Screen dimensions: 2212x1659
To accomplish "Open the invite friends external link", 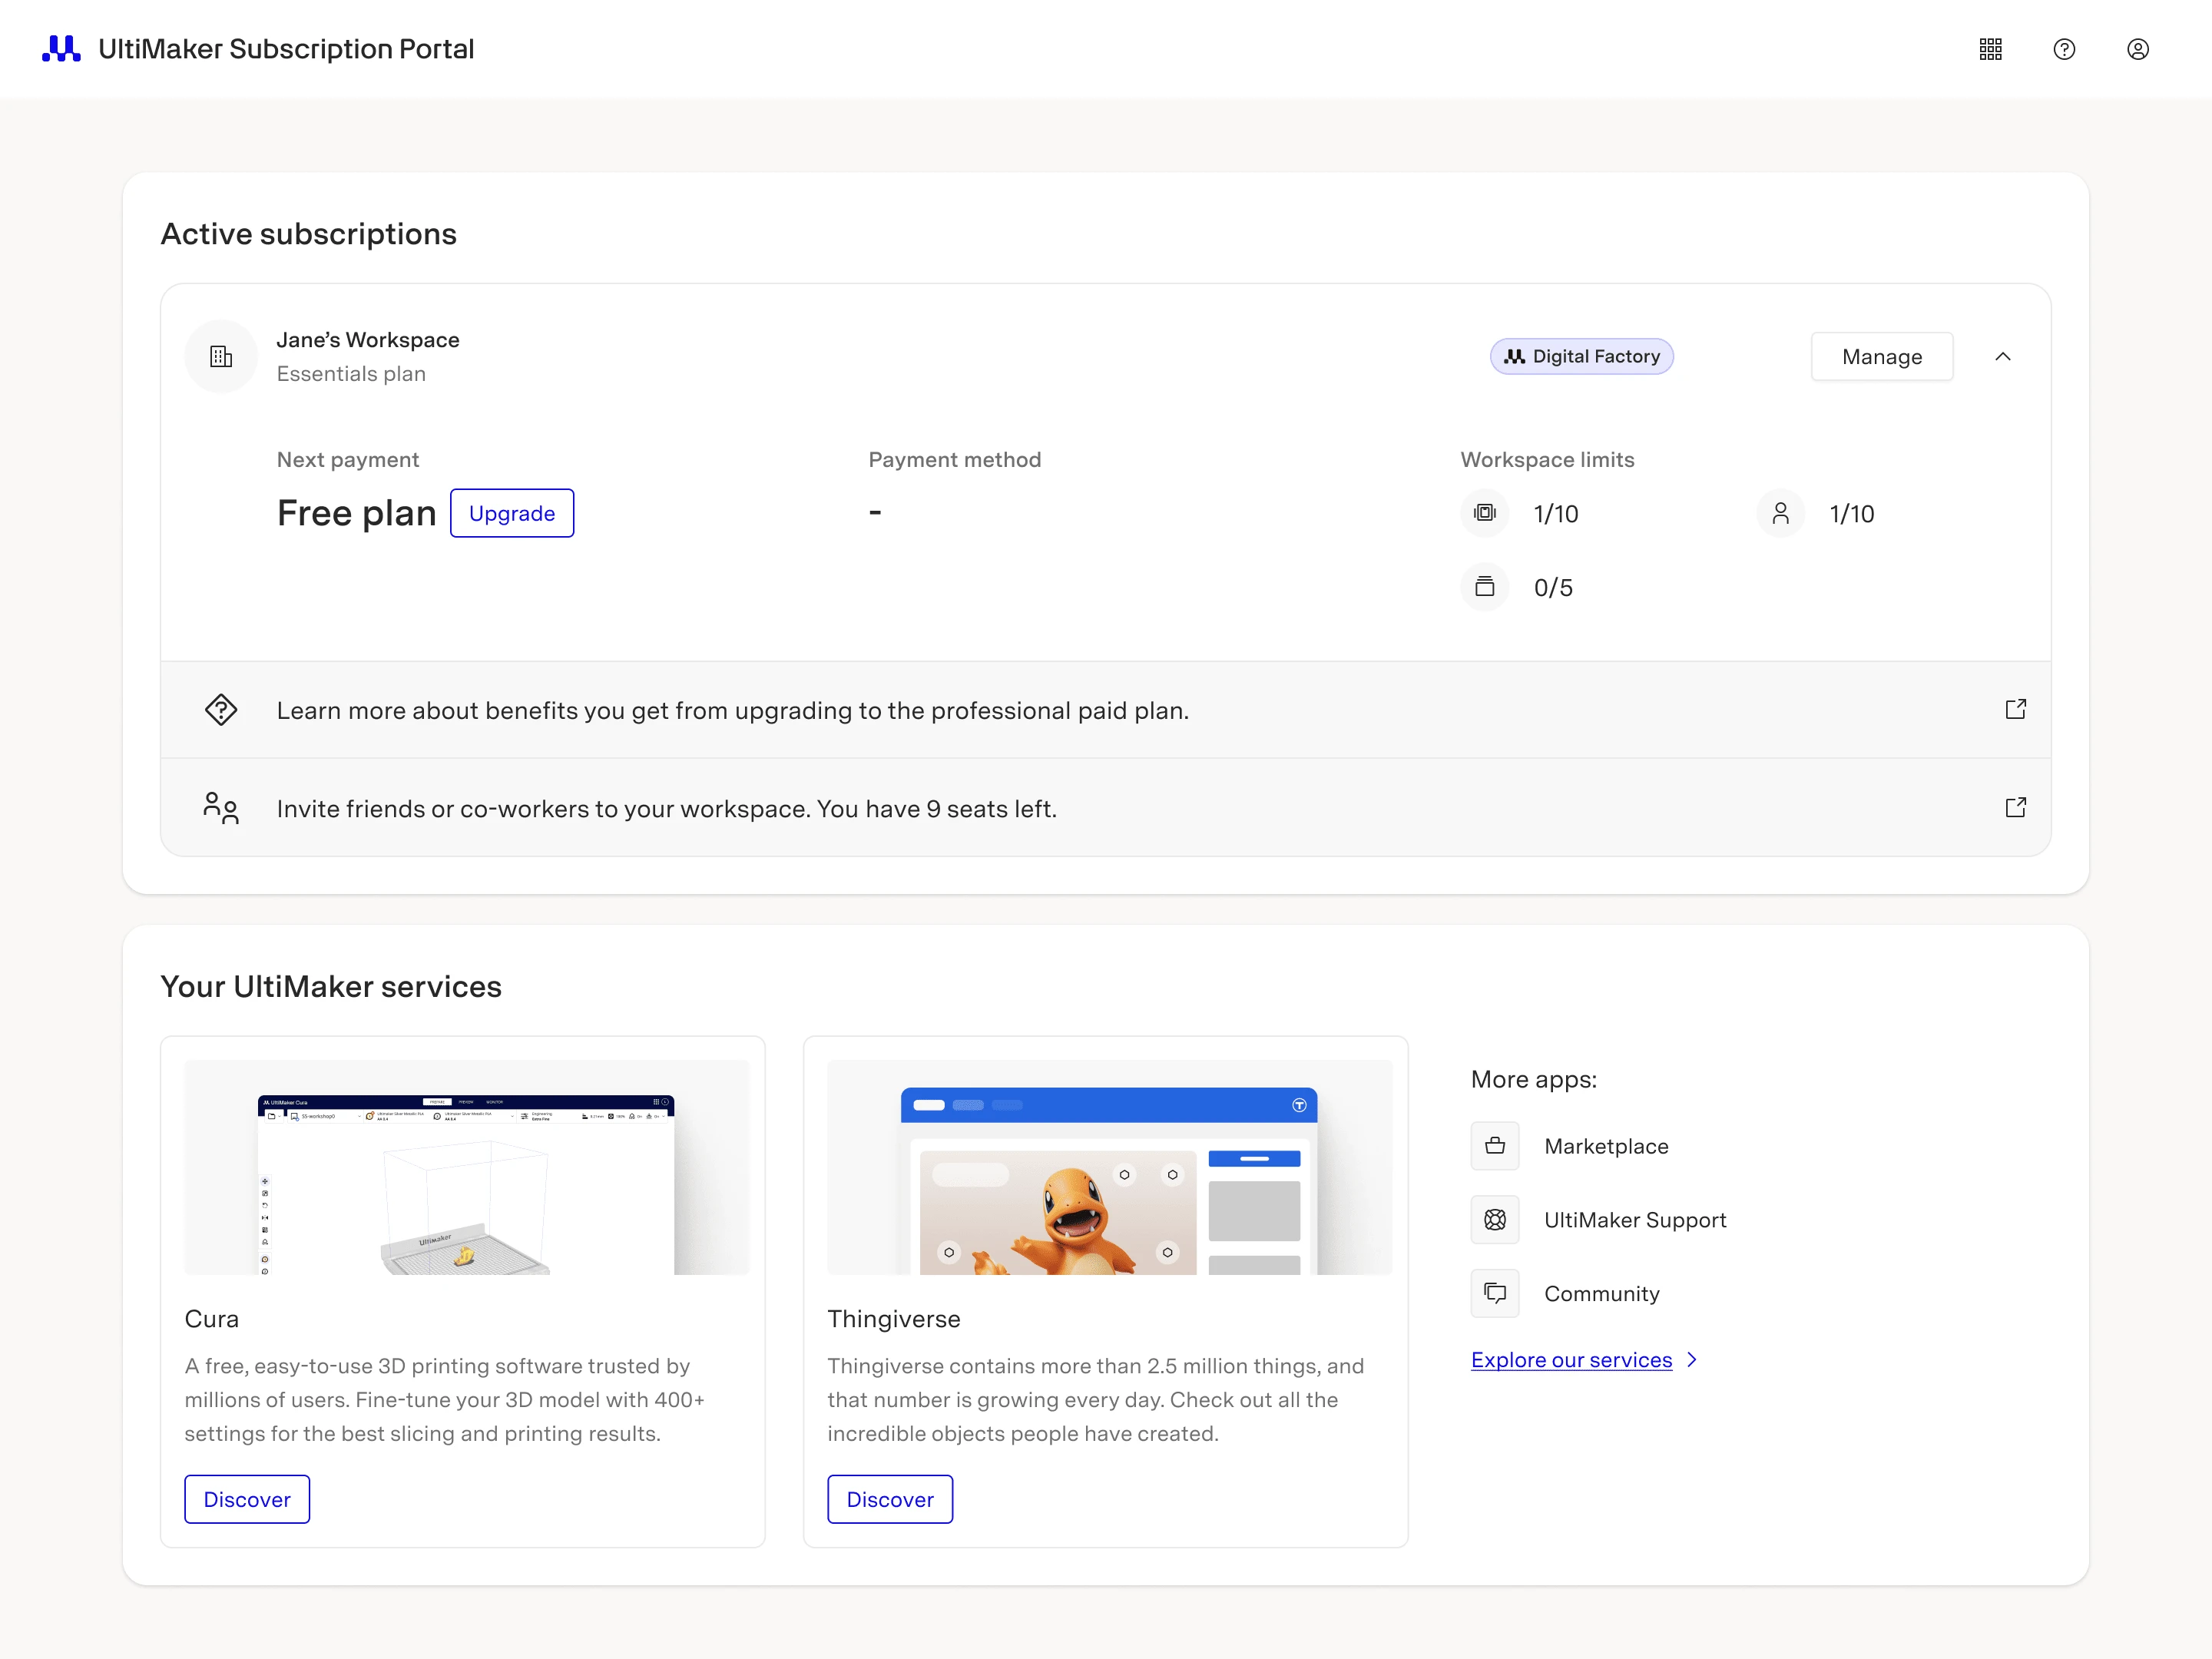I will tap(2015, 807).
